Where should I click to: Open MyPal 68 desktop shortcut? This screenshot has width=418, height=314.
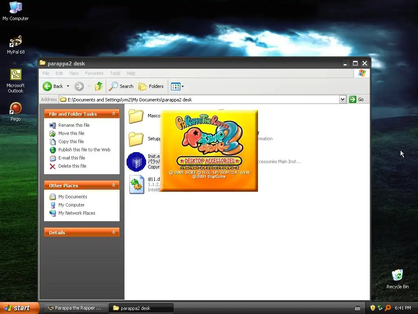(x=16, y=45)
